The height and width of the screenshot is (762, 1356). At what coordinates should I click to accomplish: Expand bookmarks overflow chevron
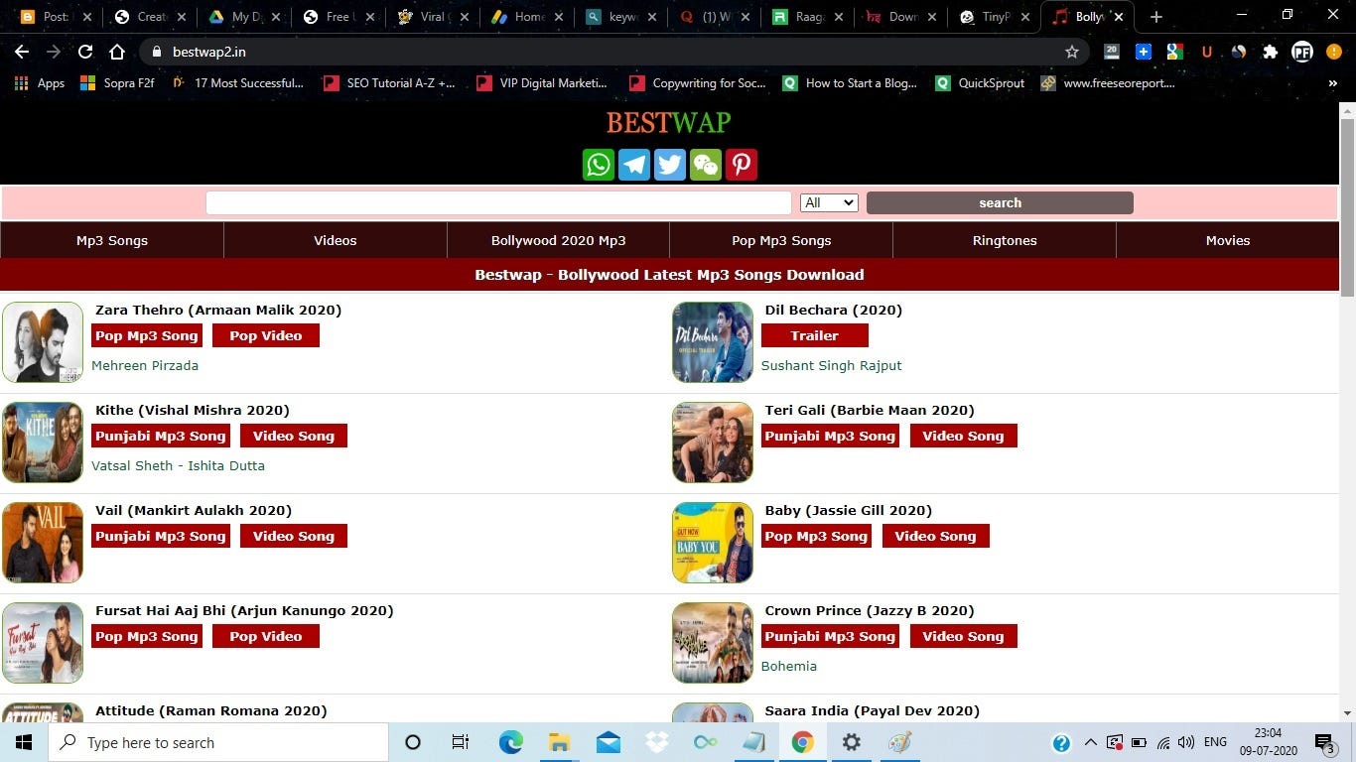pyautogui.click(x=1332, y=83)
